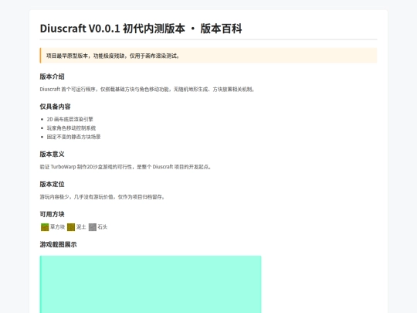Click the 仅具备内容 heading
Image resolution: width=417 pixels, height=313 pixels.
(x=55, y=107)
